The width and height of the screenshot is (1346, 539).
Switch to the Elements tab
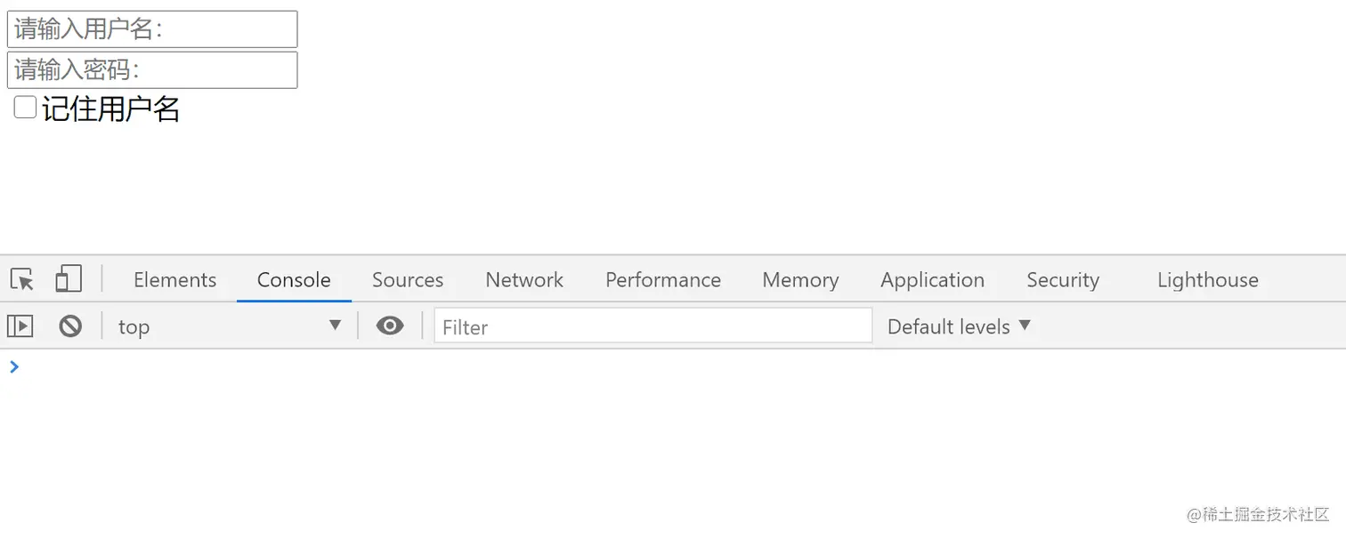coord(174,280)
